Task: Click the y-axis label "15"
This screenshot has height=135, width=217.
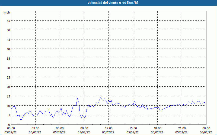Action: [x=8, y=96]
